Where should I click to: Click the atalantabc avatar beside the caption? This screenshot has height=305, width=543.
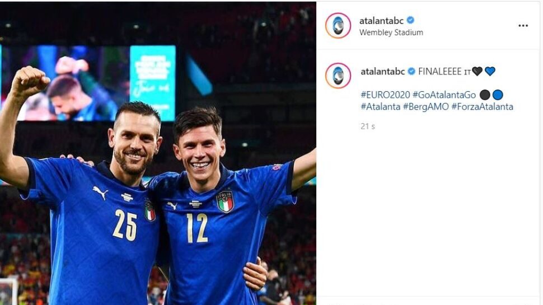pyautogui.click(x=338, y=76)
